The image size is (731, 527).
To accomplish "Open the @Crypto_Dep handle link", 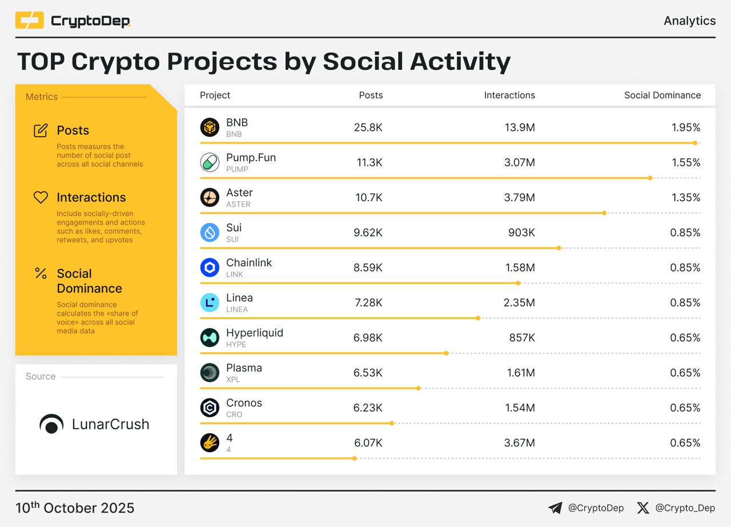I will click(685, 508).
